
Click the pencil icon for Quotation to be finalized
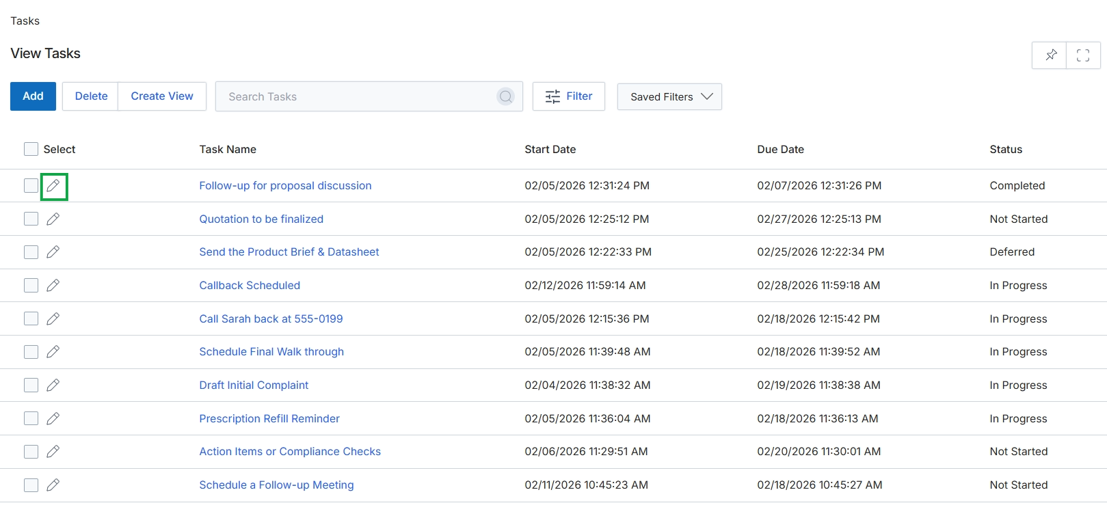[x=53, y=219]
